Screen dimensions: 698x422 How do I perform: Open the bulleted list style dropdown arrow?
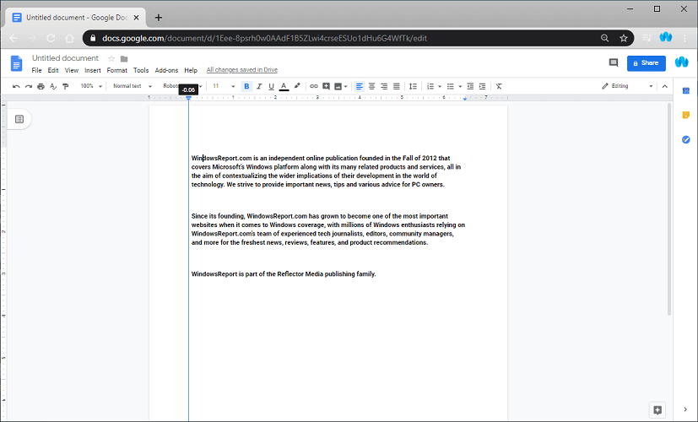coord(460,86)
